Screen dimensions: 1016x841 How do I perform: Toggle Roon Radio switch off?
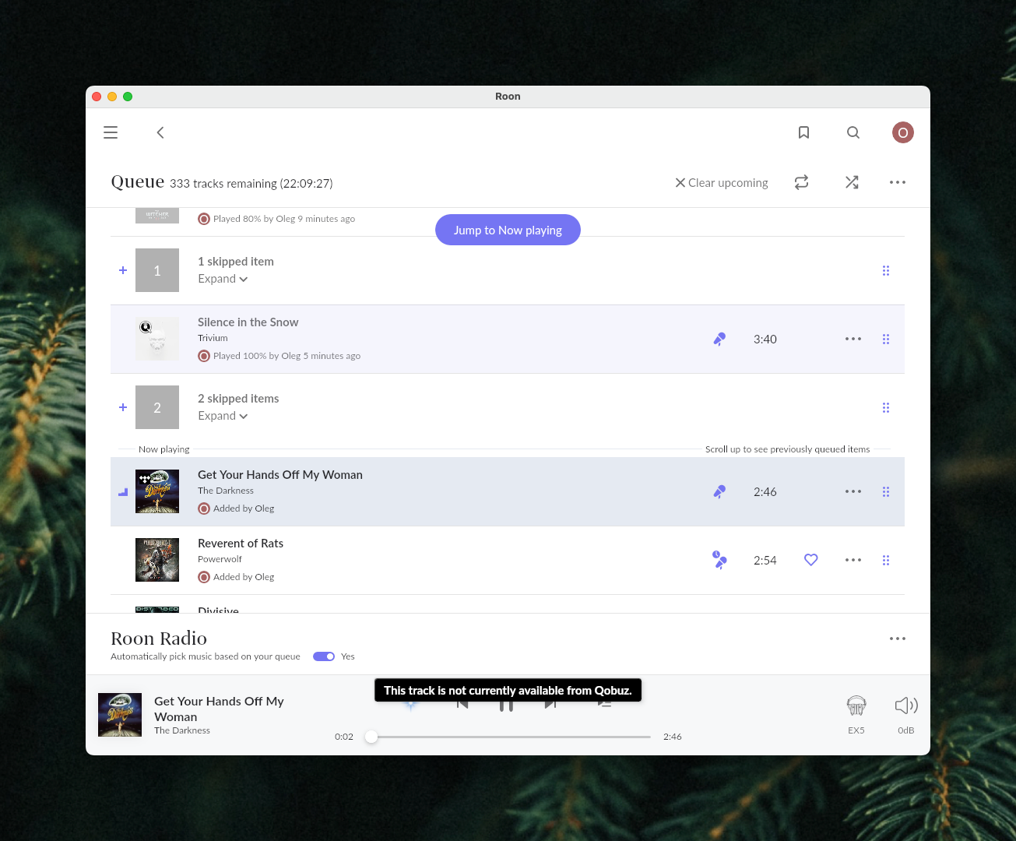(324, 656)
